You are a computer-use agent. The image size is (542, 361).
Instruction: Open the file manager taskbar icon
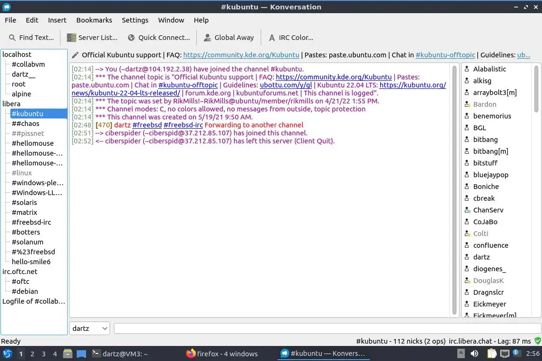[68, 354]
